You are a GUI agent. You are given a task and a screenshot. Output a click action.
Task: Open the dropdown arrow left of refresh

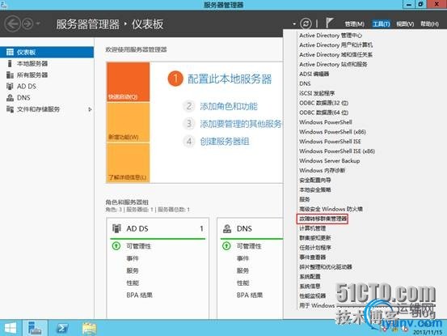click(x=294, y=24)
